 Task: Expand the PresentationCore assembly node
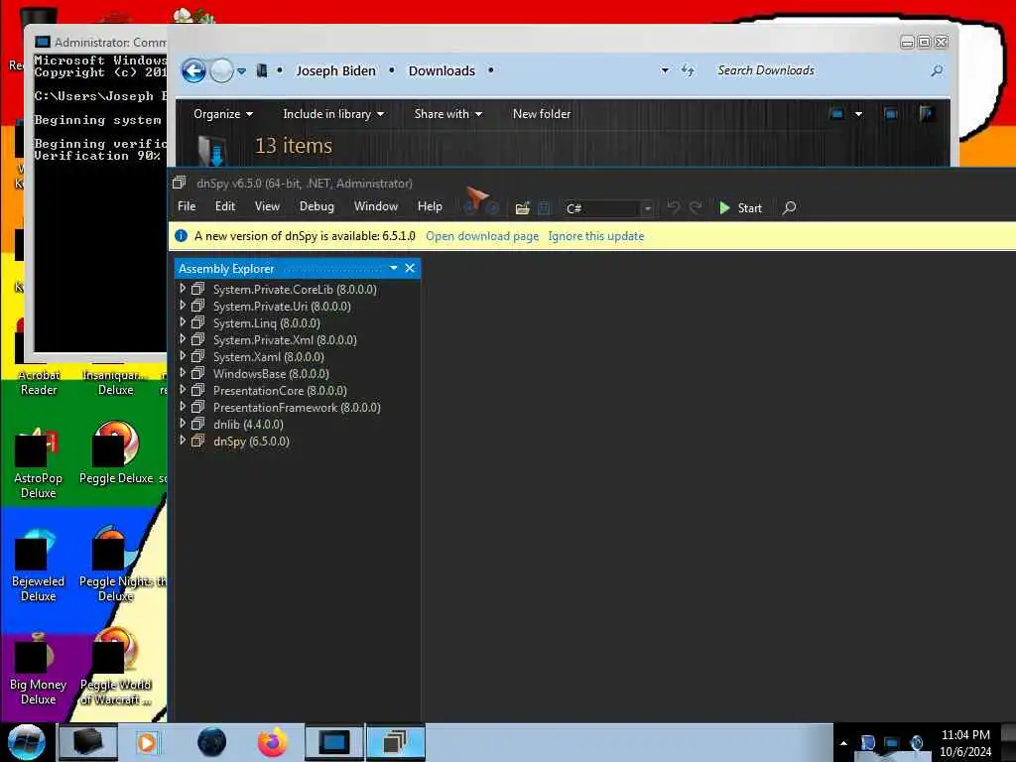pyautogui.click(x=183, y=389)
